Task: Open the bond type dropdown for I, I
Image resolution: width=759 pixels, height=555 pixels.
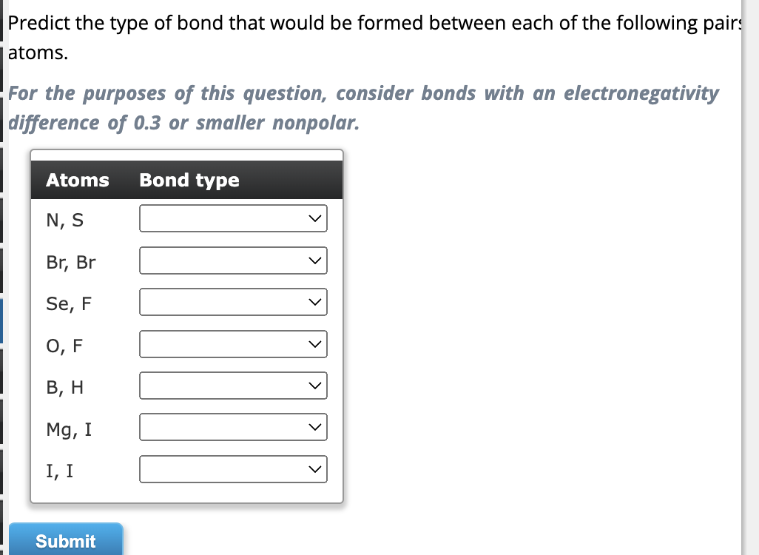Action: point(233,468)
